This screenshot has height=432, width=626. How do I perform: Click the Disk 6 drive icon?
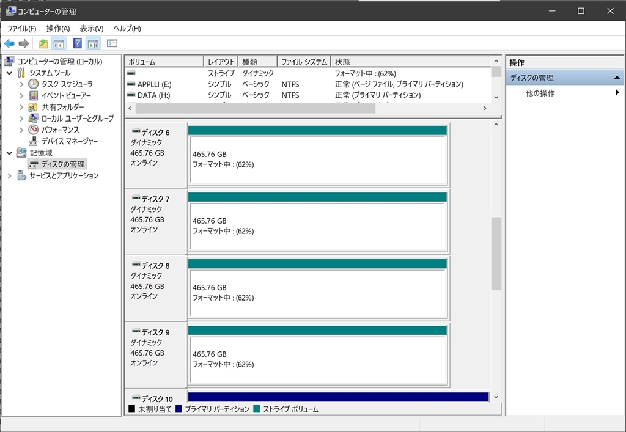pos(136,131)
